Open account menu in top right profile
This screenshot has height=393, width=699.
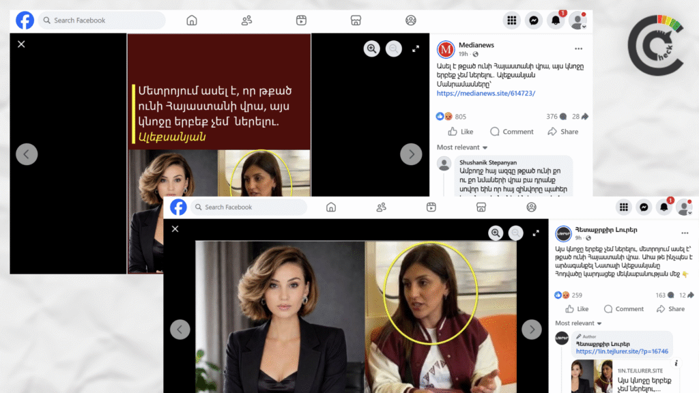click(x=577, y=20)
